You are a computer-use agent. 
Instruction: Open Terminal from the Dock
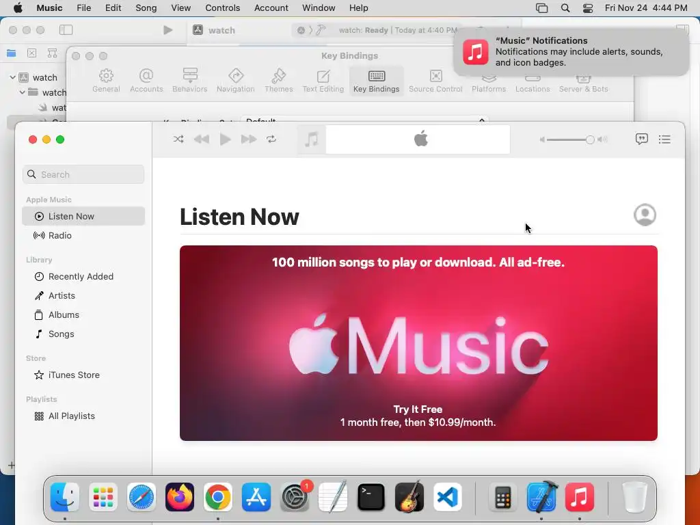pos(371,497)
